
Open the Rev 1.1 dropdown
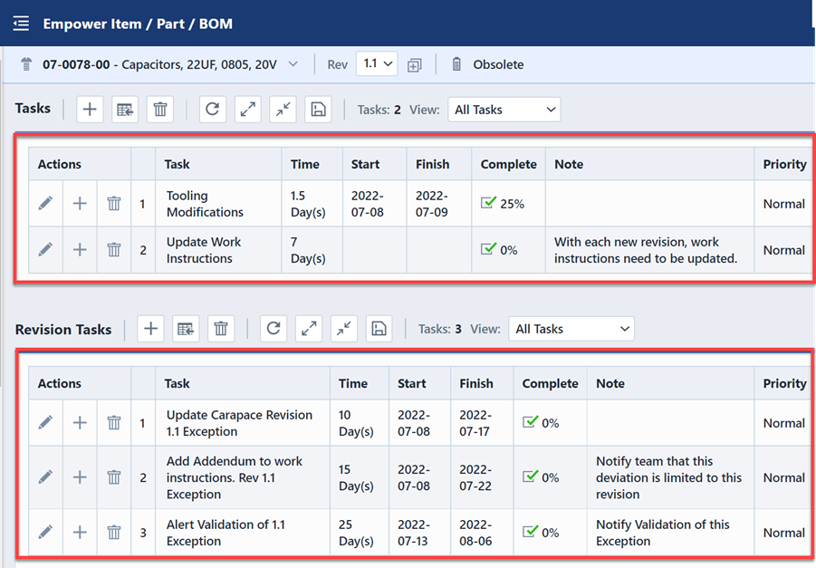point(377,64)
